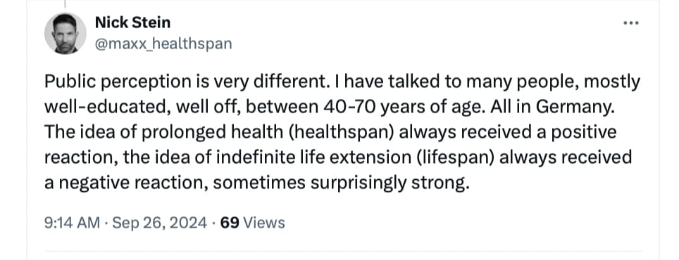Image resolution: width=679 pixels, height=260 pixels.
Task: Select the tweet's first line about public perception
Action: tap(342, 82)
